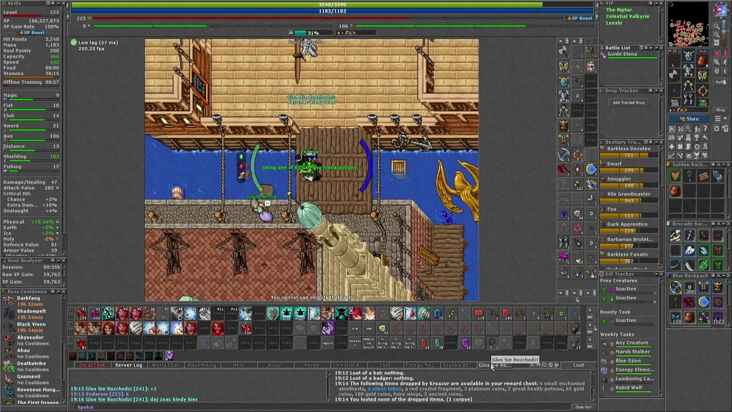This screenshot has width=732, height=412.
Task: Click the bone item in Brocade Backpack
Action: (675, 236)
